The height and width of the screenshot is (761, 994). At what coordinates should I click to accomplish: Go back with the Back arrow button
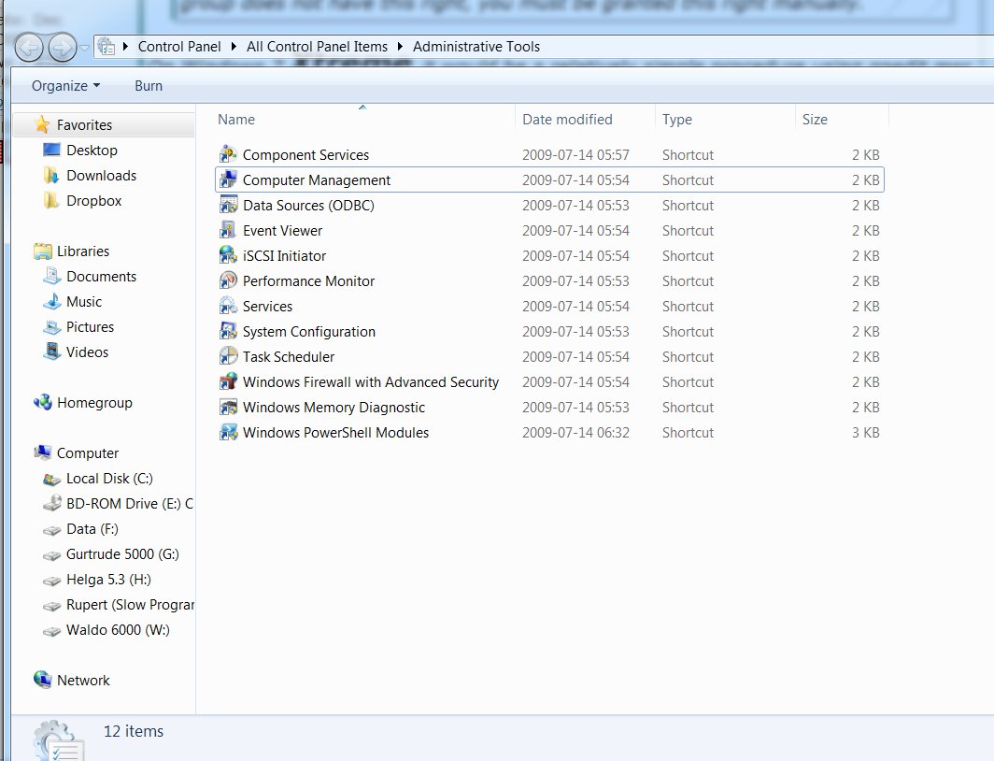tap(29, 47)
